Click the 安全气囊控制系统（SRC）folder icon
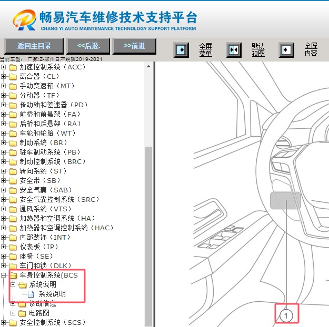Screen dimensions: 329x327 click(13, 200)
